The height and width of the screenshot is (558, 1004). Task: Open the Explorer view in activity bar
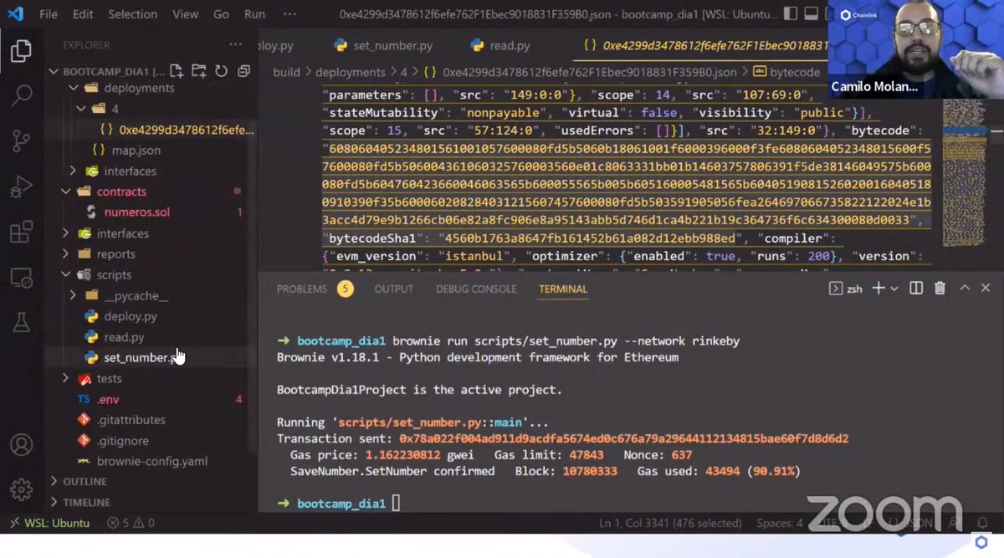(x=21, y=52)
